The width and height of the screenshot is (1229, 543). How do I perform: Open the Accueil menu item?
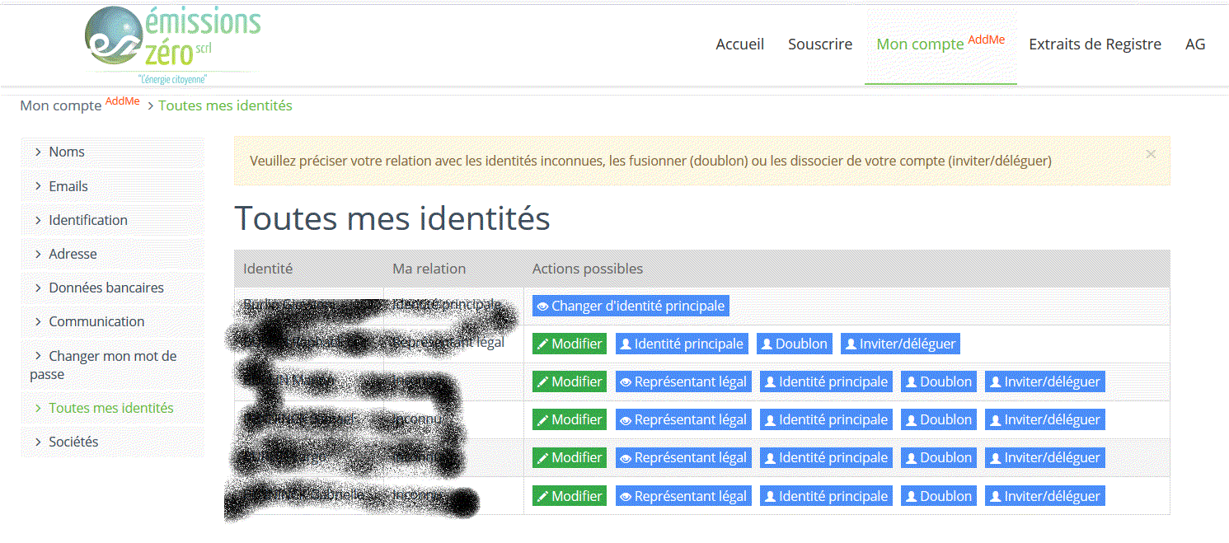[x=739, y=44]
